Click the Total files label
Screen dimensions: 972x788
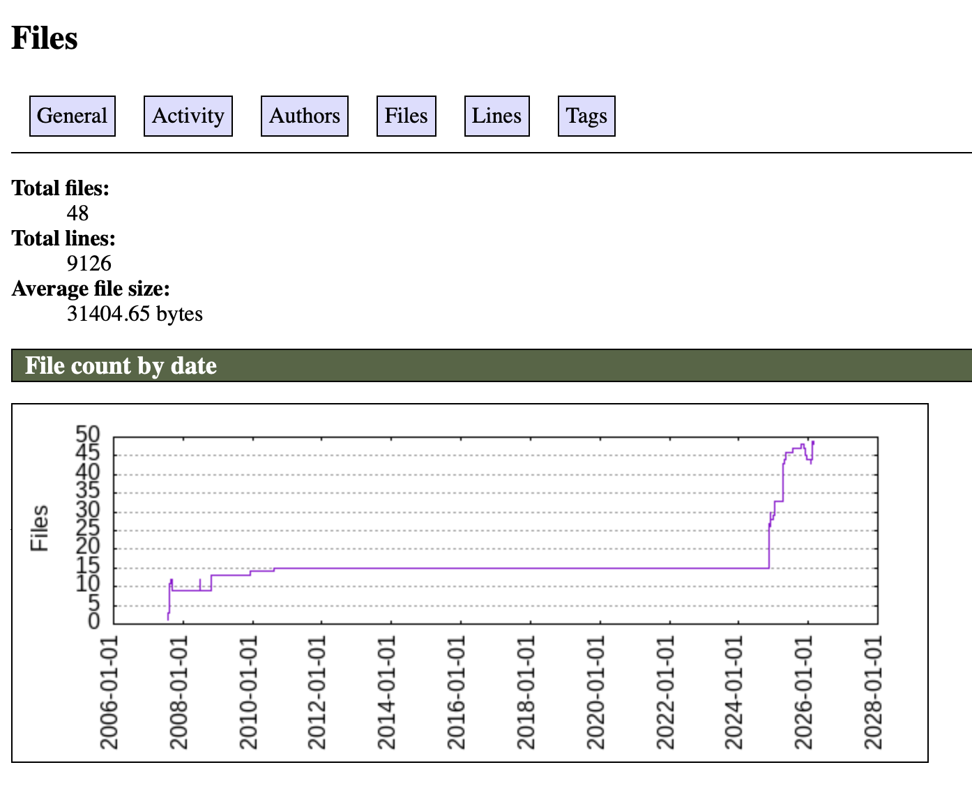click(61, 188)
